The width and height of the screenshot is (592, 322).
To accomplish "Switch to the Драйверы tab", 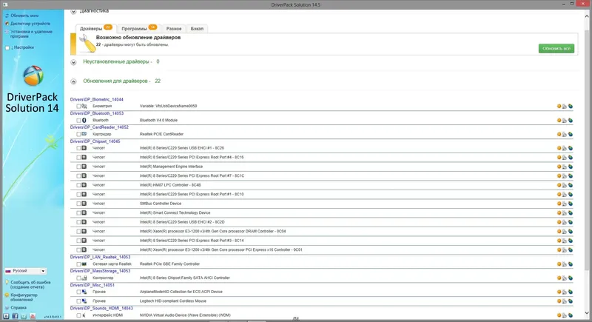I will point(96,28).
